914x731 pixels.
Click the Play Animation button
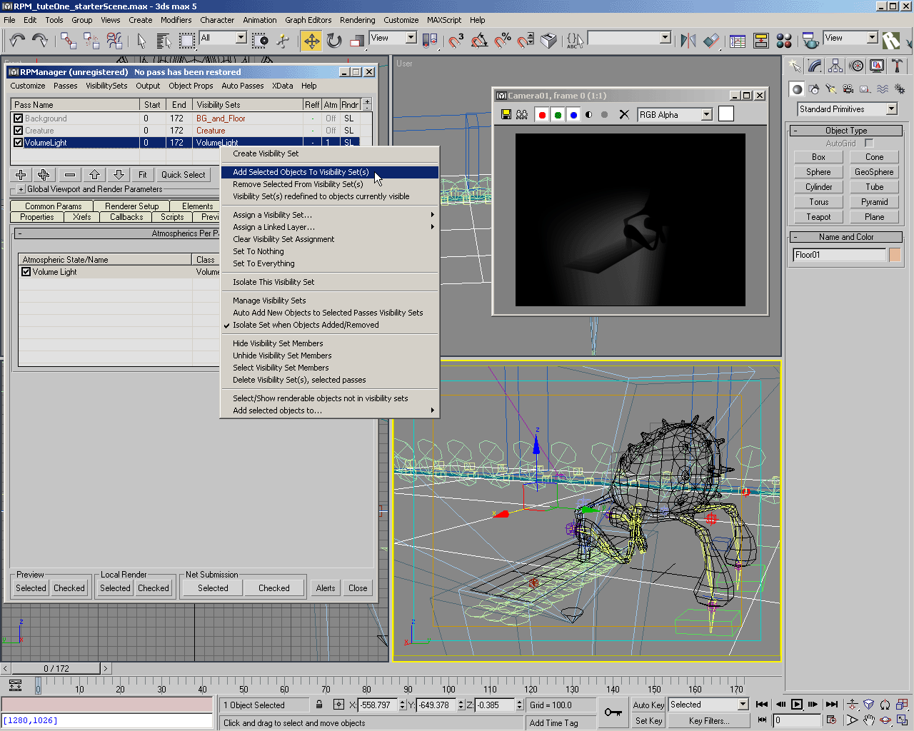tap(797, 705)
